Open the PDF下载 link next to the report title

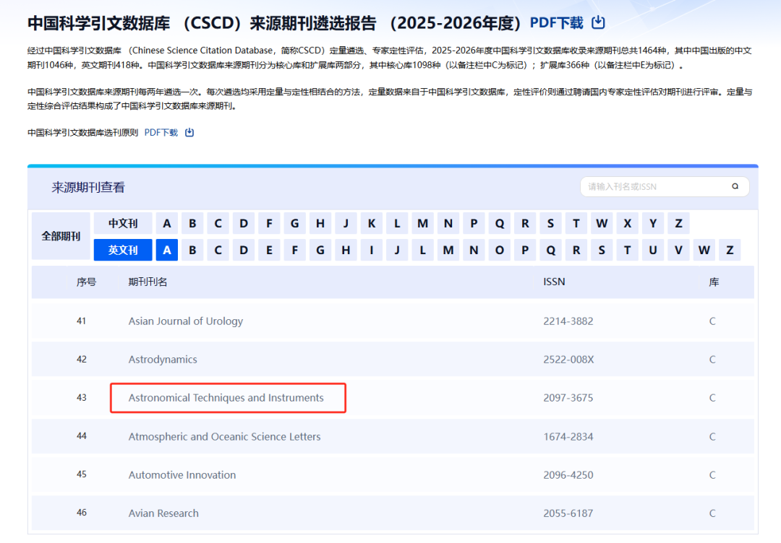click(556, 23)
